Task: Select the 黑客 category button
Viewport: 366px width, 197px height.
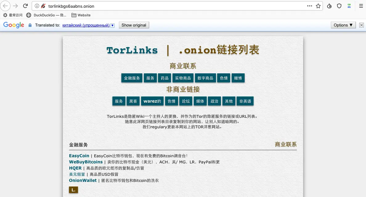Action: [x=133, y=101]
